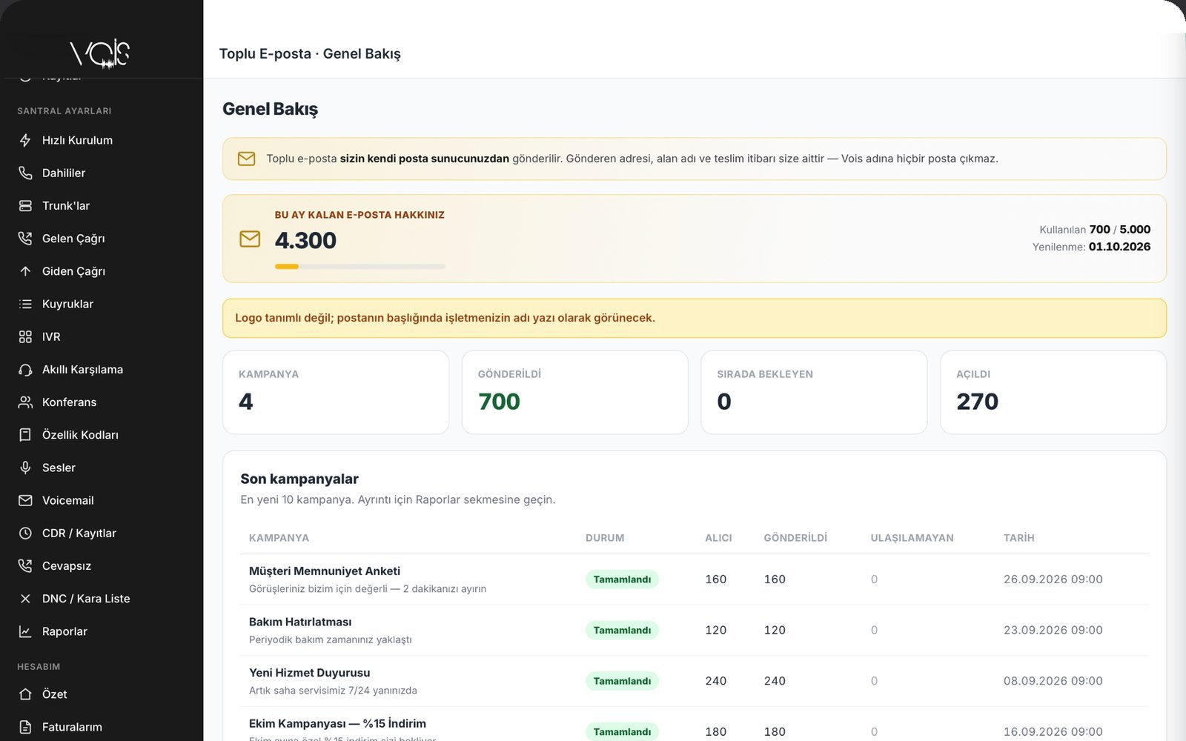Click the CDR / Kayıtlar clock icon
This screenshot has width=1186, height=741.
25,533
